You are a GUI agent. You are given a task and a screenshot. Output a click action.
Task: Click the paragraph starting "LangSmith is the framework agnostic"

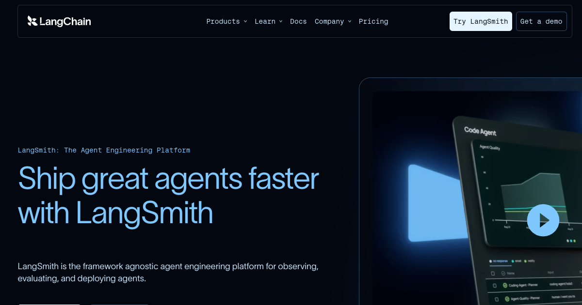point(168,273)
